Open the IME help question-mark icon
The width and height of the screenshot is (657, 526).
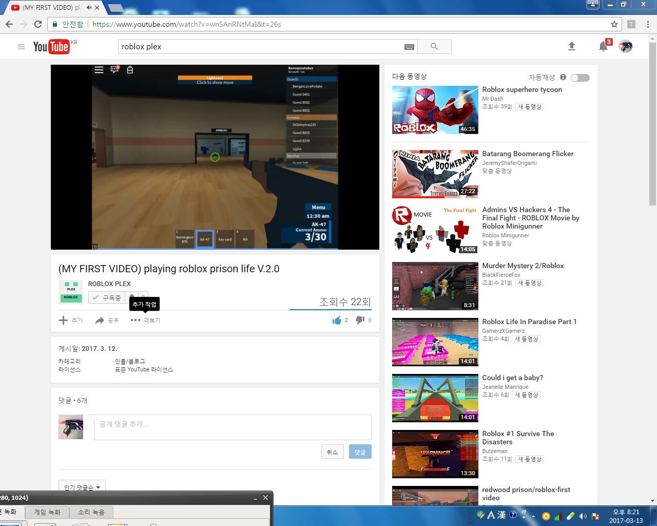pyautogui.click(x=513, y=515)
